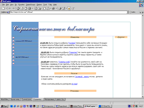Click the Refresh page toolbar icon

pos(22,9)
